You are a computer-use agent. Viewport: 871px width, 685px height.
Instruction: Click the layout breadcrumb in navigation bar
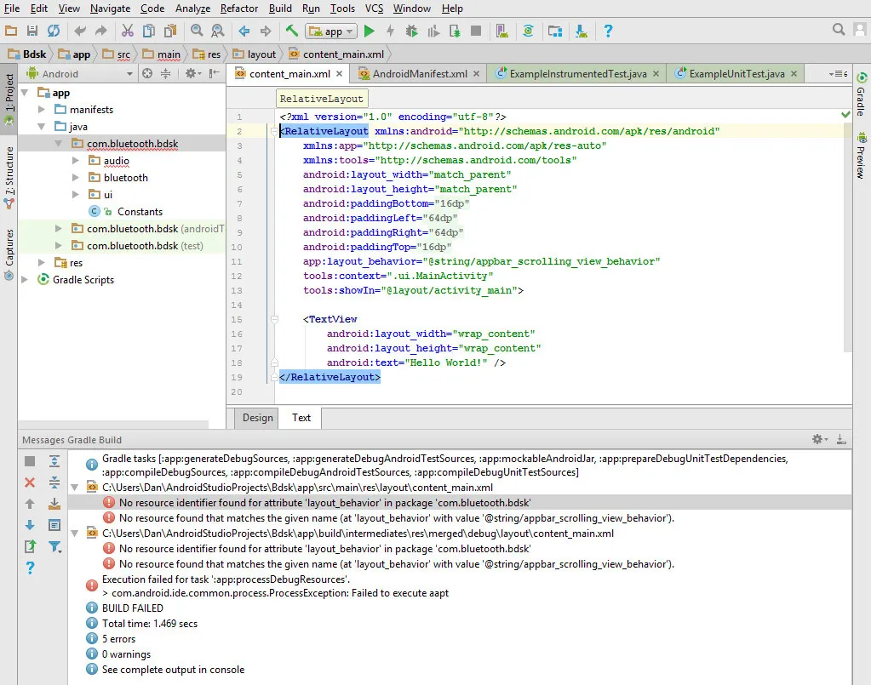click(x=261, y=54)
